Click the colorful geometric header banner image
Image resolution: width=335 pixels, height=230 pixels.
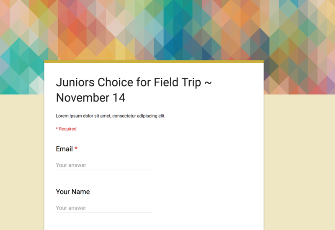[x=167, y=30]
